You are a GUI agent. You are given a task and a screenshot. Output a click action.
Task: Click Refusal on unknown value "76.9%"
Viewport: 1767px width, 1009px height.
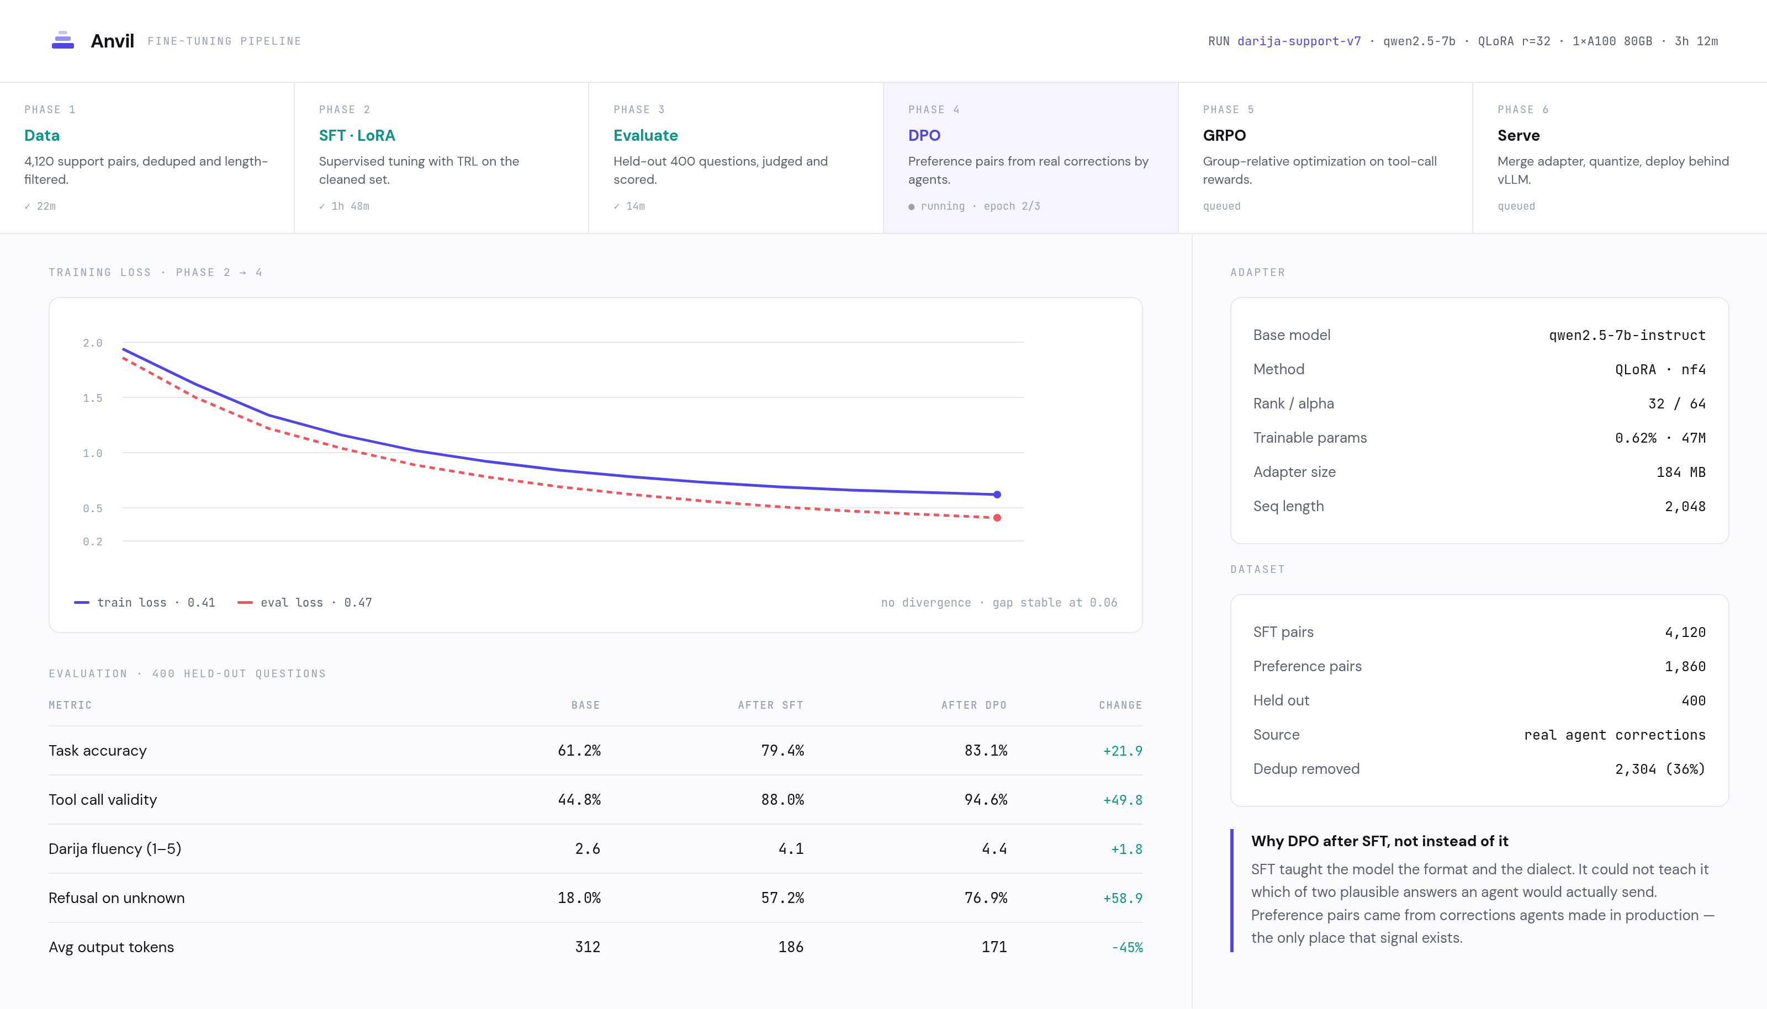[x=986, y=898]
